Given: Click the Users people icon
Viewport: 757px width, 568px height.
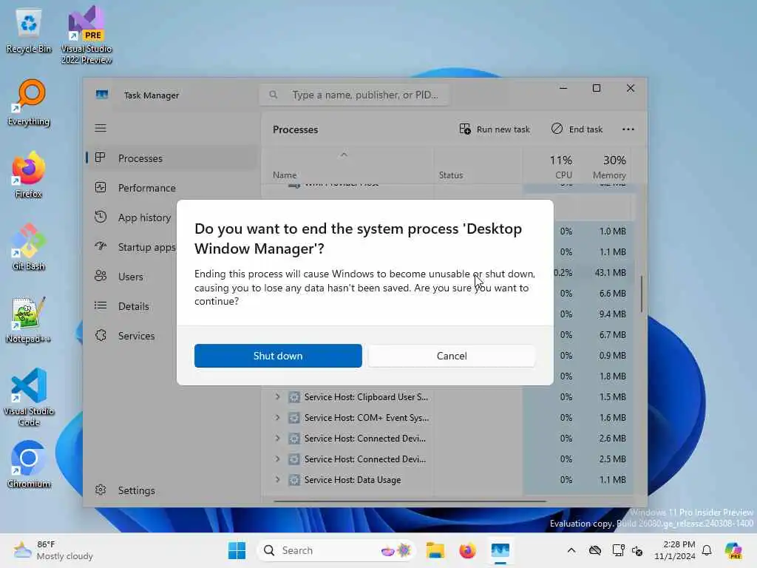Looking at the screenshot, I should coord(101,276).
